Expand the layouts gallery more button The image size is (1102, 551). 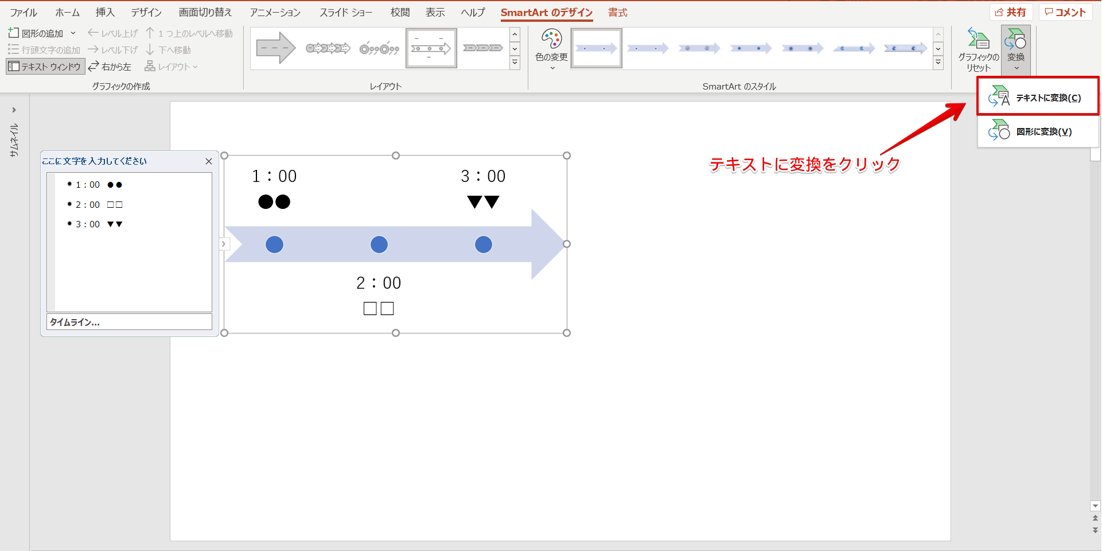tap(515, 63)
